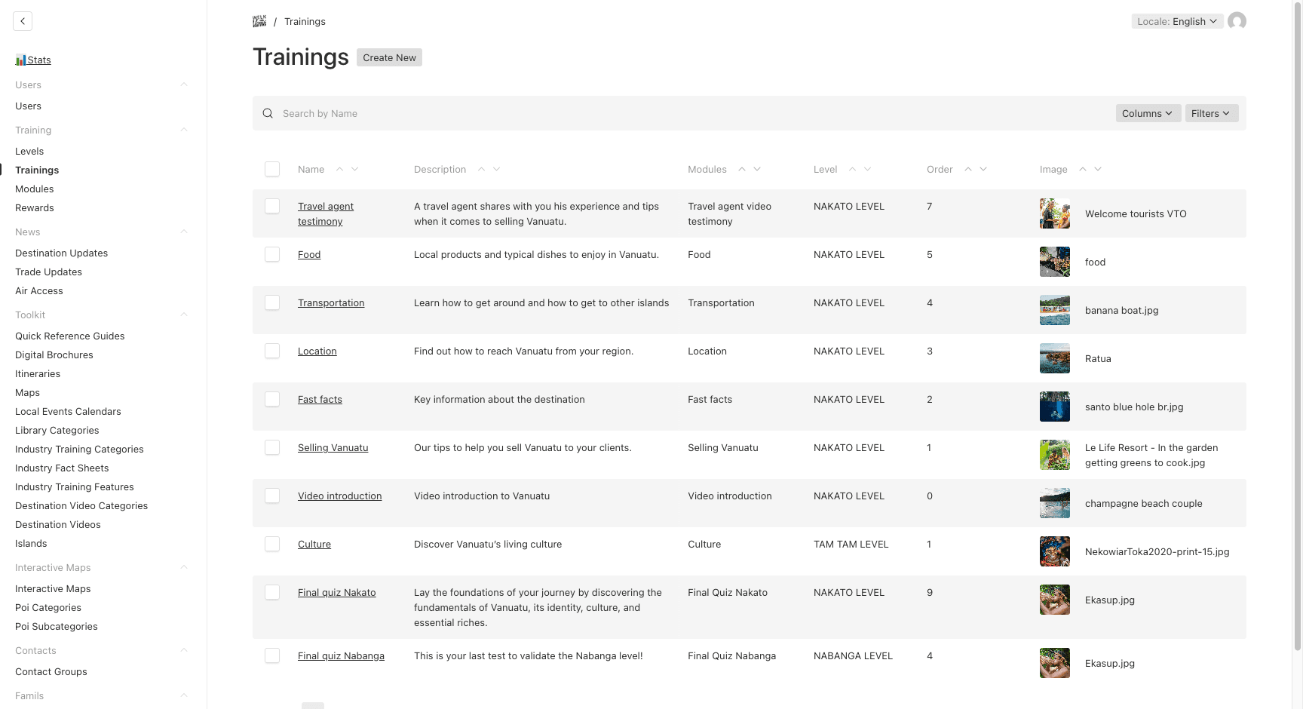The width and height of the screenshot is (1303, 709).
Task: Go to the Modules sidebar entry
Action: (x=34, y=189)
